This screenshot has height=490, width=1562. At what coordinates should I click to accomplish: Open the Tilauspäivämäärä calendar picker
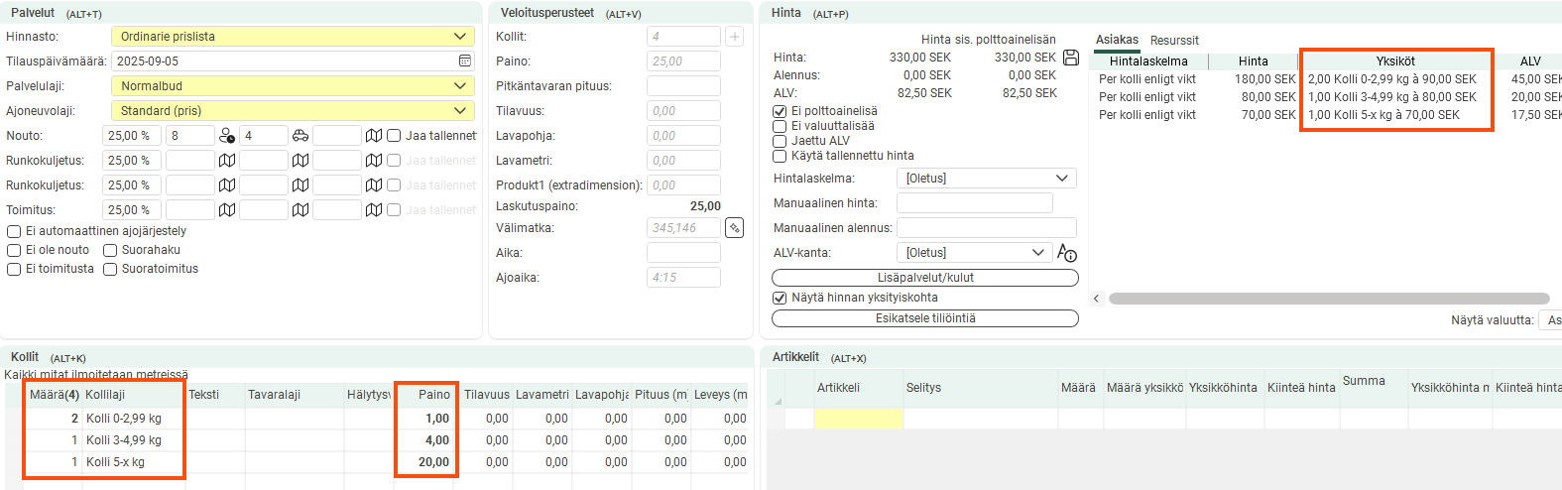click(x=465, y=61)
